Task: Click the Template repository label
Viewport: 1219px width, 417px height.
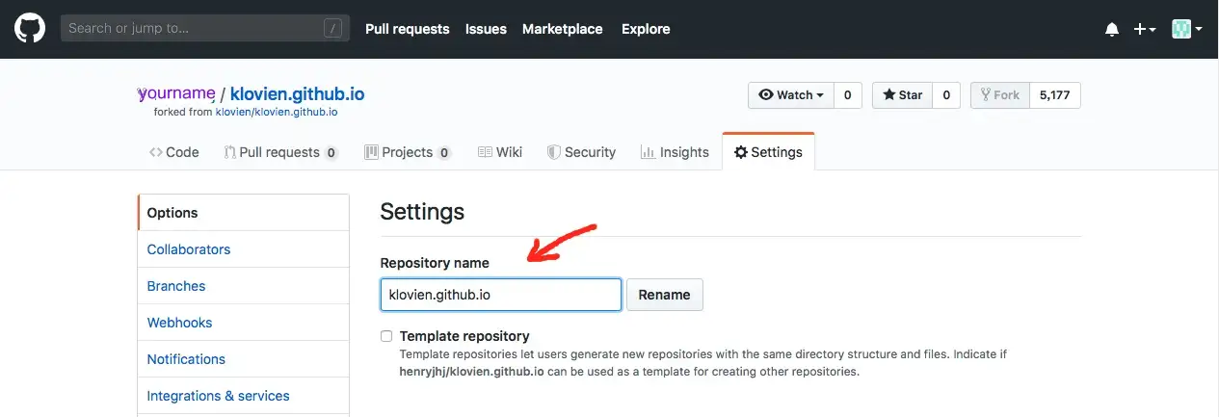Action: 464,336
